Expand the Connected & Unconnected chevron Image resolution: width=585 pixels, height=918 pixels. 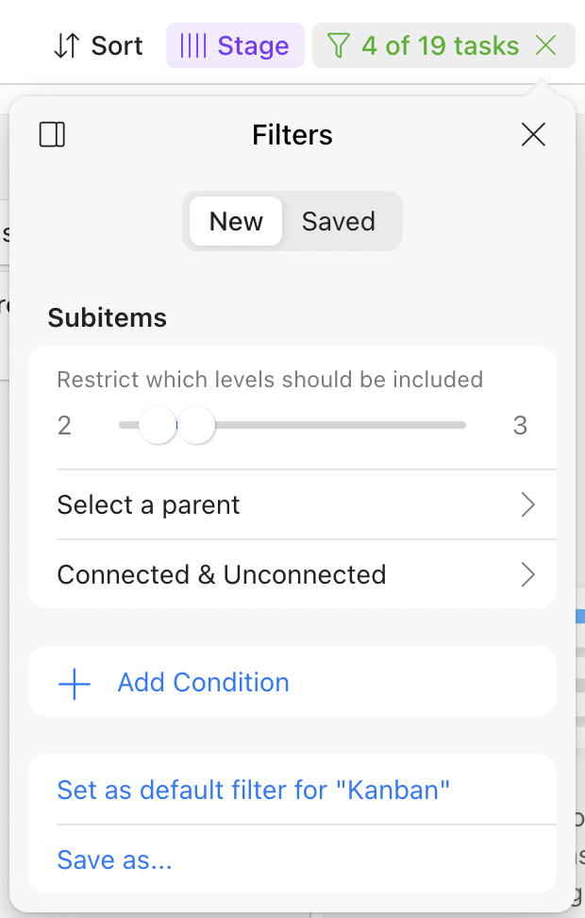[528, 574]
